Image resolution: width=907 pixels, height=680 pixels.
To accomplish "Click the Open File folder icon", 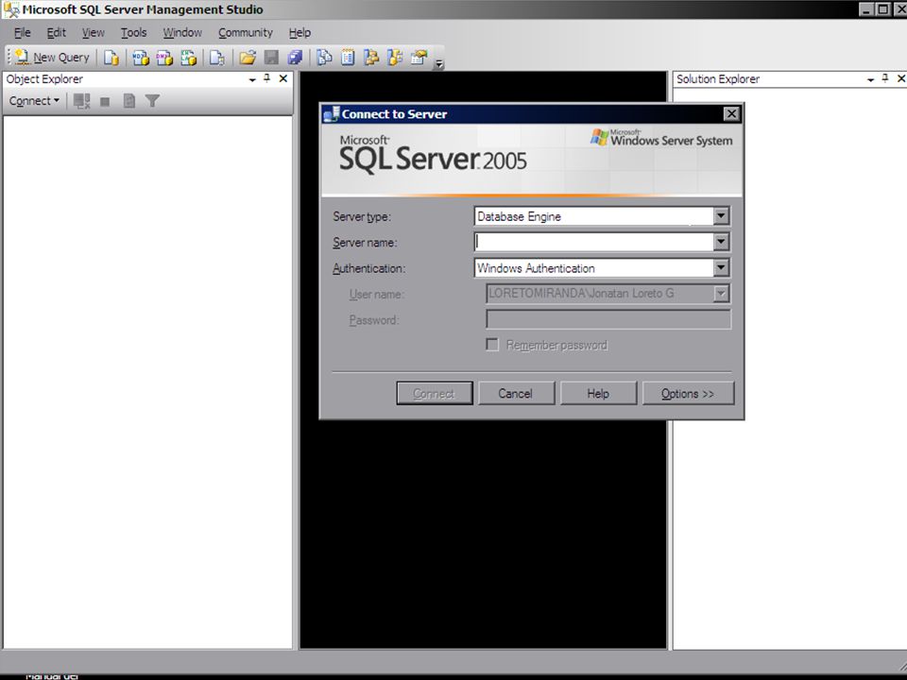I will (248, 58).
